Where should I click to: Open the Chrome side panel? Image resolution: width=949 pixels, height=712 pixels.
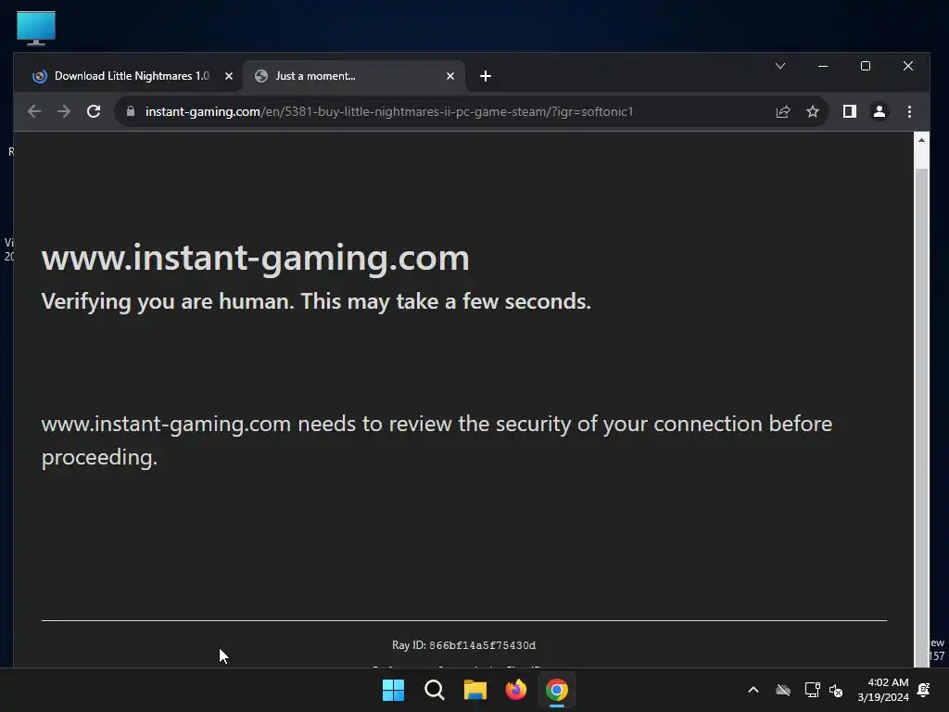[x=849, y=111]
